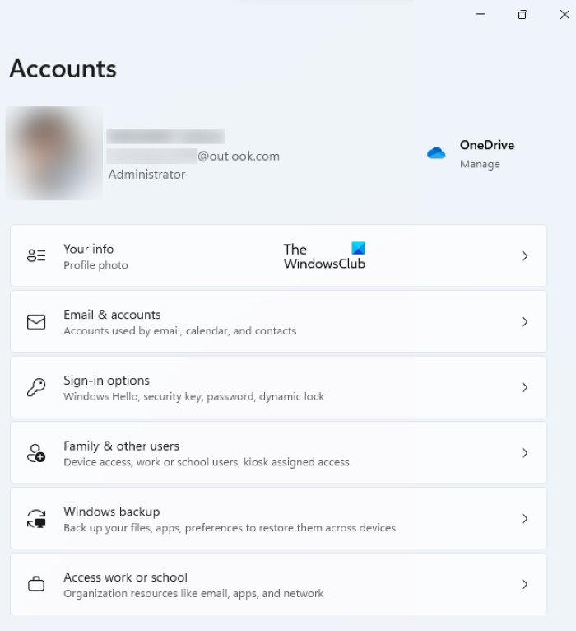This screenshot has width=576, height=631.
Task: Select the Windows backup label
Action: [111, 512]
